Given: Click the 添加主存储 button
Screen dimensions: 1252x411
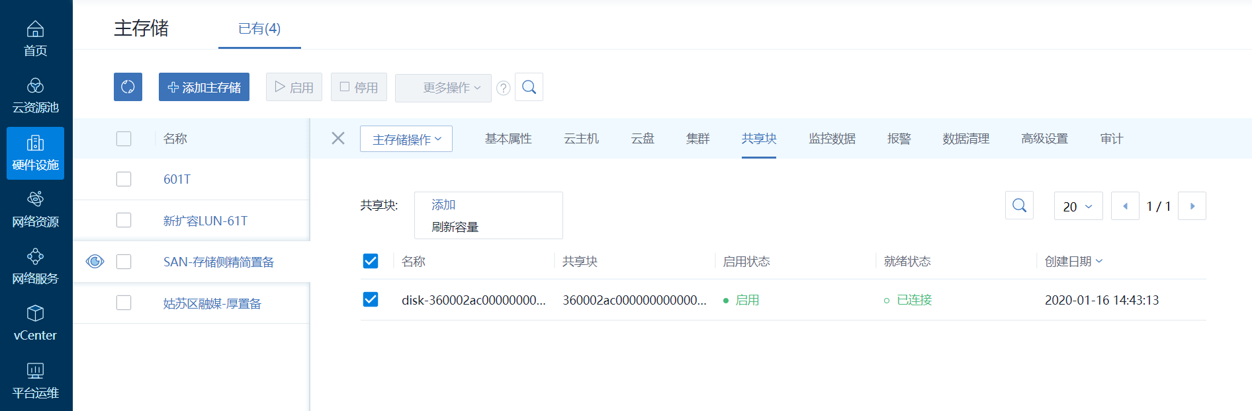Looking at the screenshot, I should 204,87.
